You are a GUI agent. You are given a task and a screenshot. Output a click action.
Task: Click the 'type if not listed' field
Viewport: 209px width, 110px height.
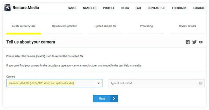pyautogui.click(x=153, y=83)
